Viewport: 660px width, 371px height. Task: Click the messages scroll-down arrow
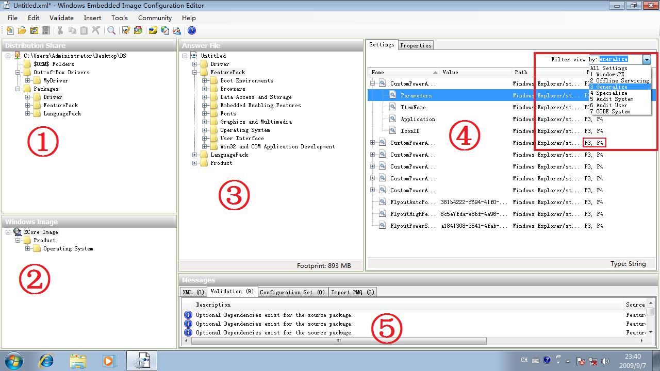pos(651,332)
